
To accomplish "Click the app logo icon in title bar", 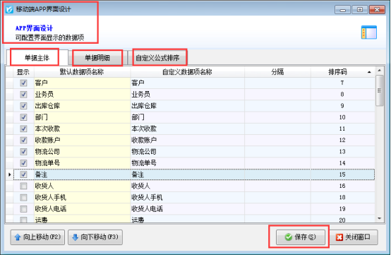I will pos(9,9).
